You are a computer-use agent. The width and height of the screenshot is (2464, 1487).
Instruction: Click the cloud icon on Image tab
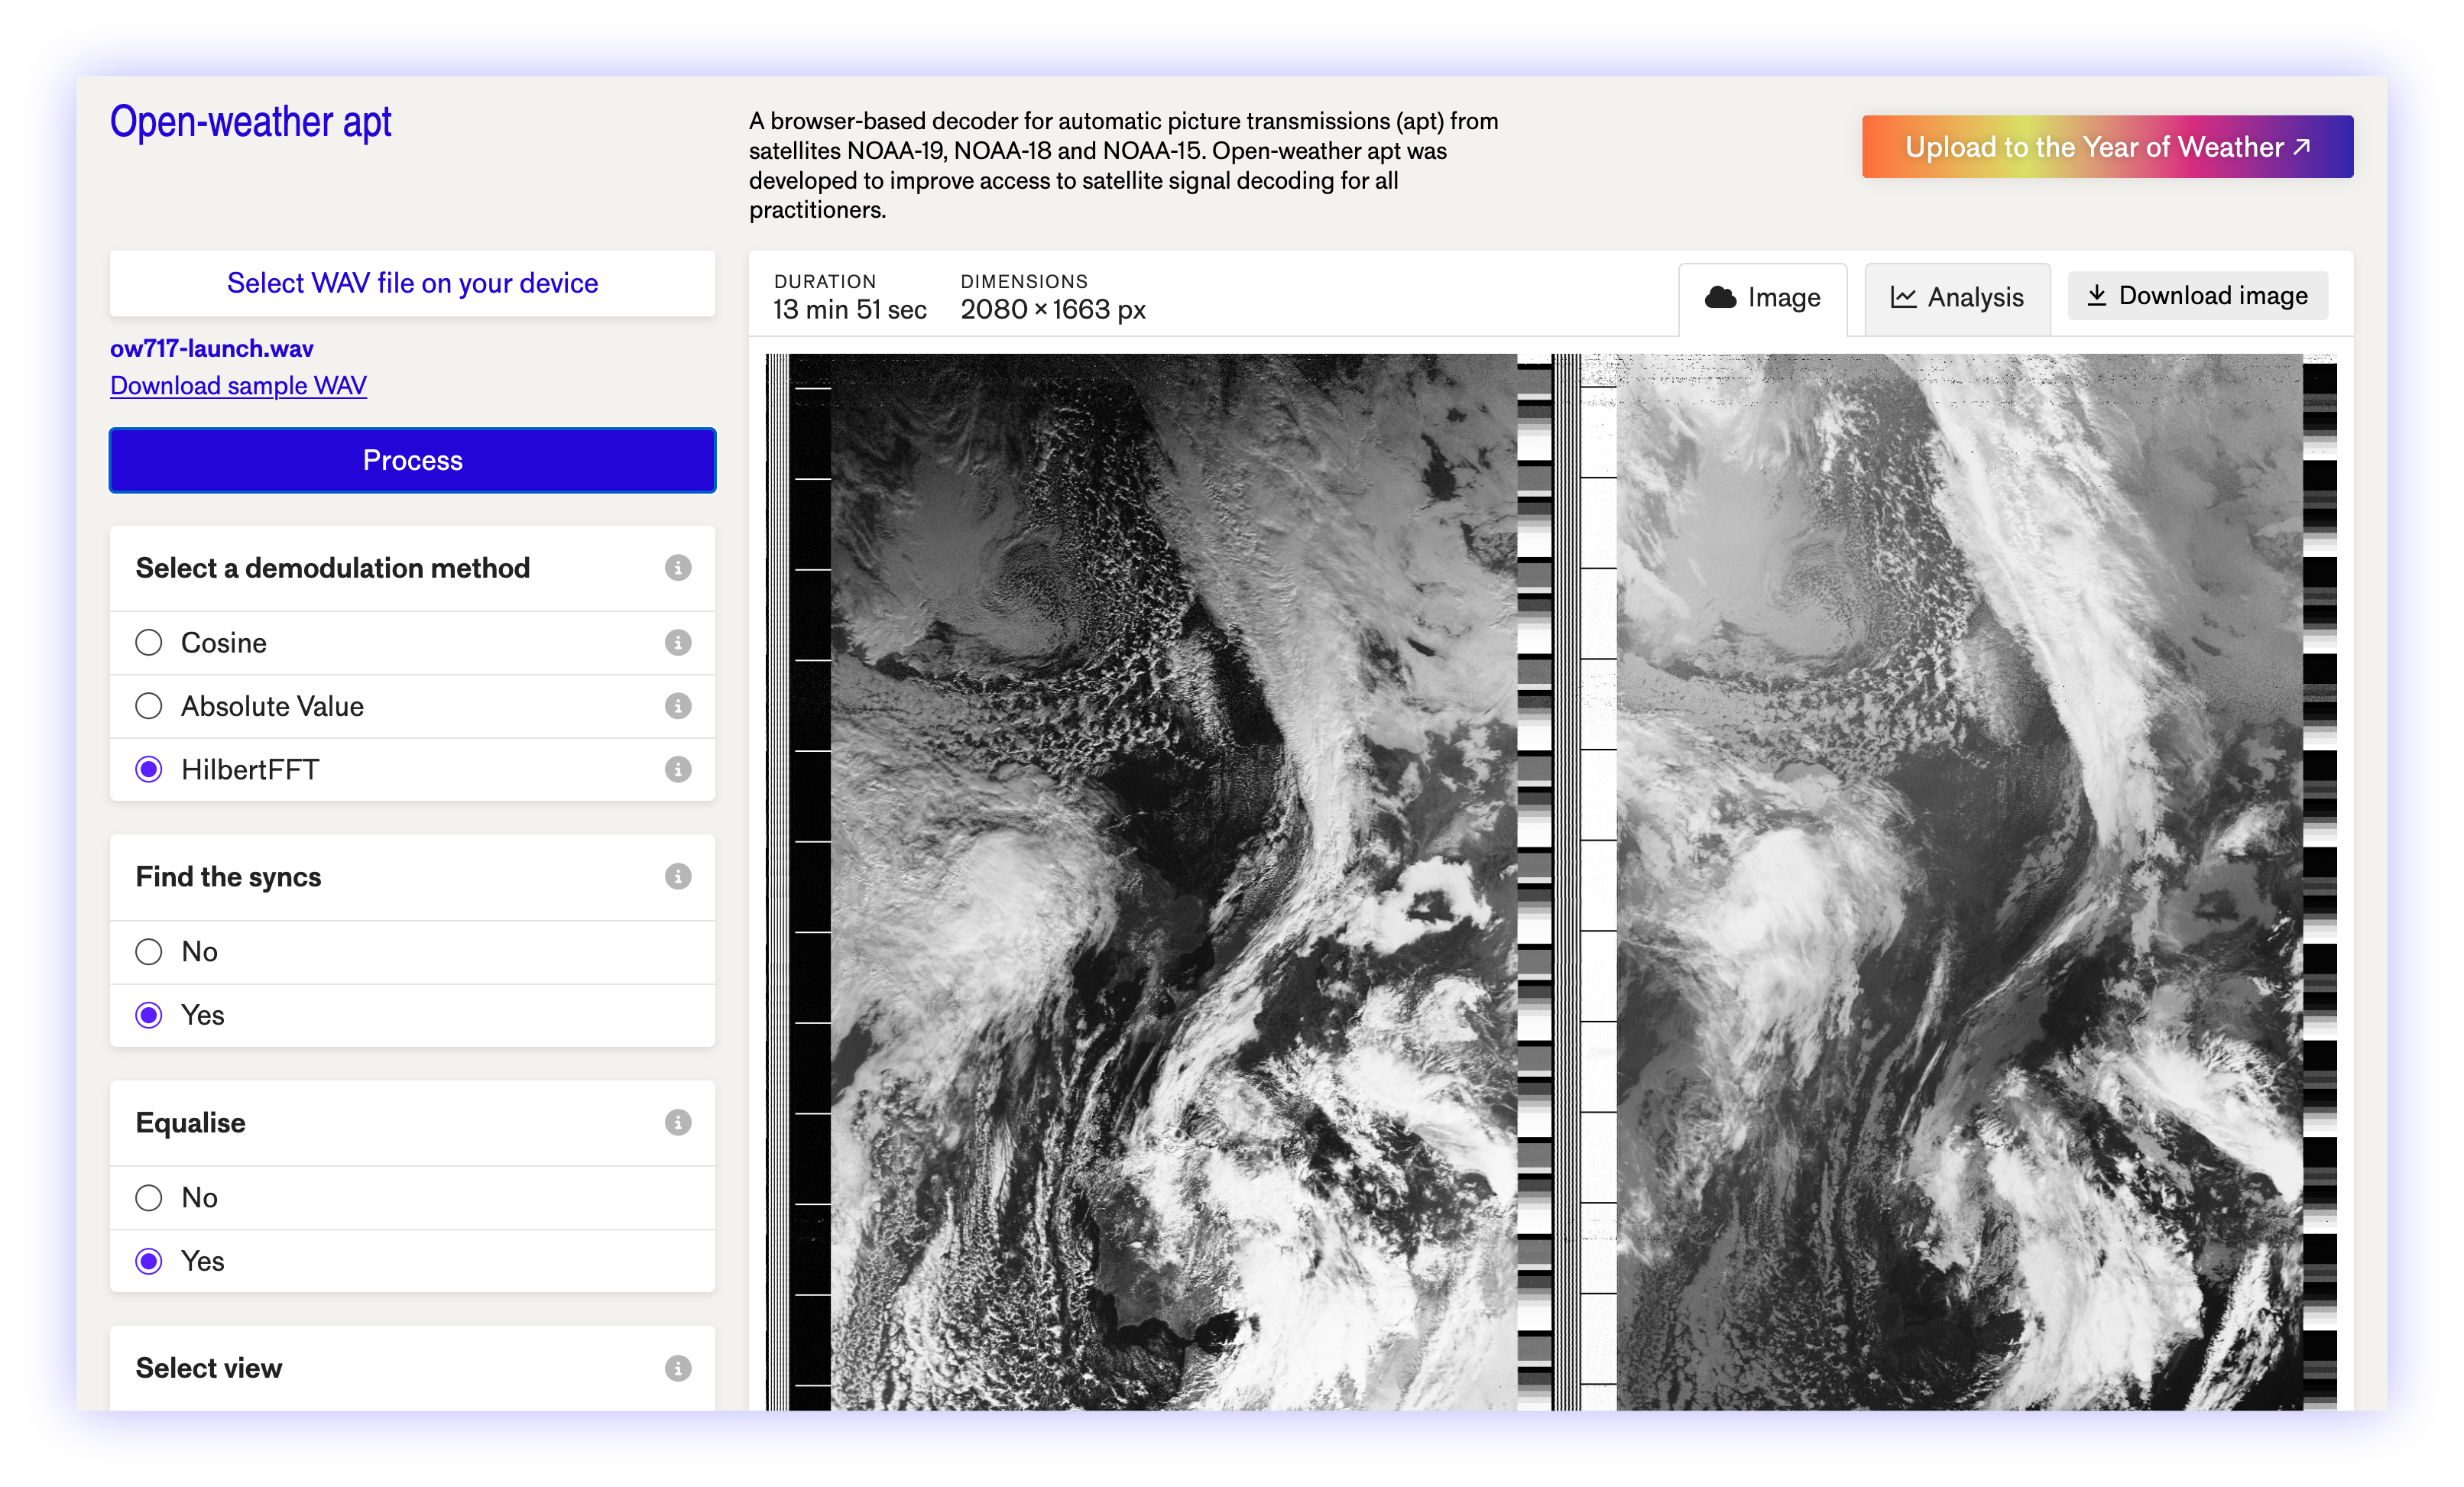click(x=1720, y=297)
